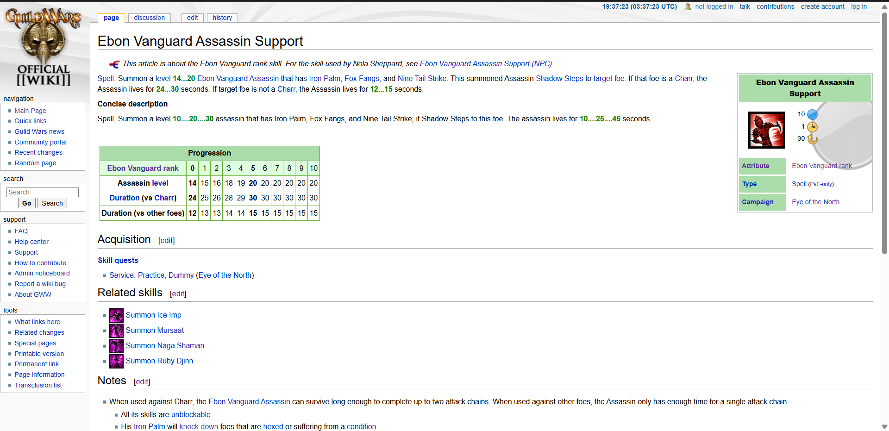Click the user icon beside not logged in
The height and width of the screenshot is (431, 889).
coord(688,7)
